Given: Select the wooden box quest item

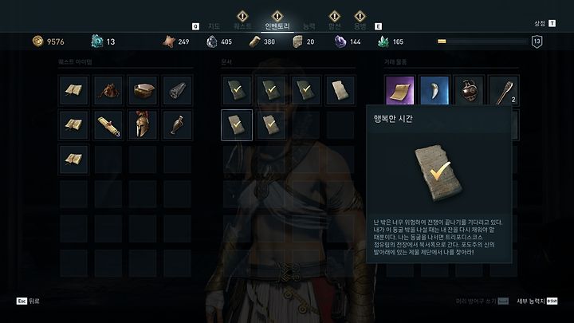Looking at the screenshot, I should 143,90.
